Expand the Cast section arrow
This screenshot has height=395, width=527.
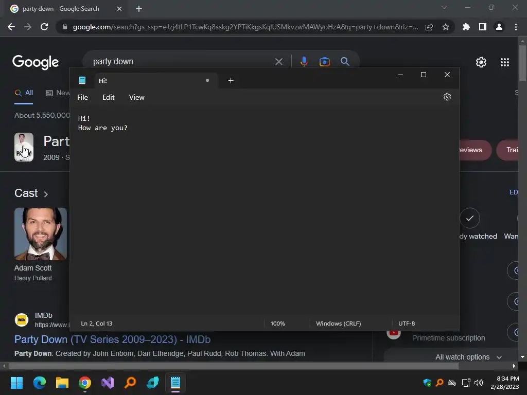pos(46,194)
